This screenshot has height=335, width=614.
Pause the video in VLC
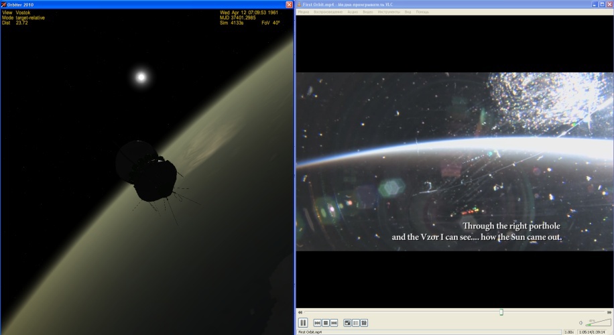[303, 323]
